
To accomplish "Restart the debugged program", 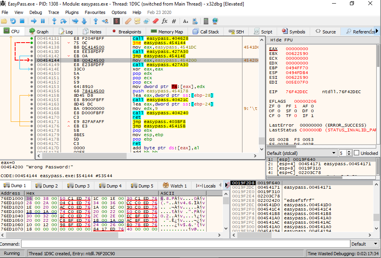I will 13,21.
